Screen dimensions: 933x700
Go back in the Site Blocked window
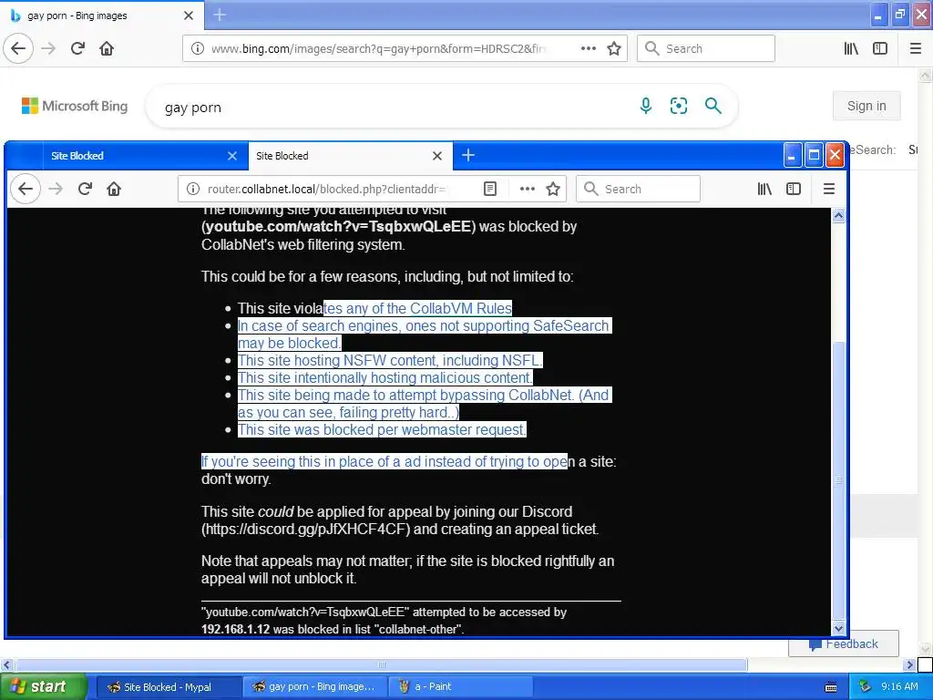[25, 189]
